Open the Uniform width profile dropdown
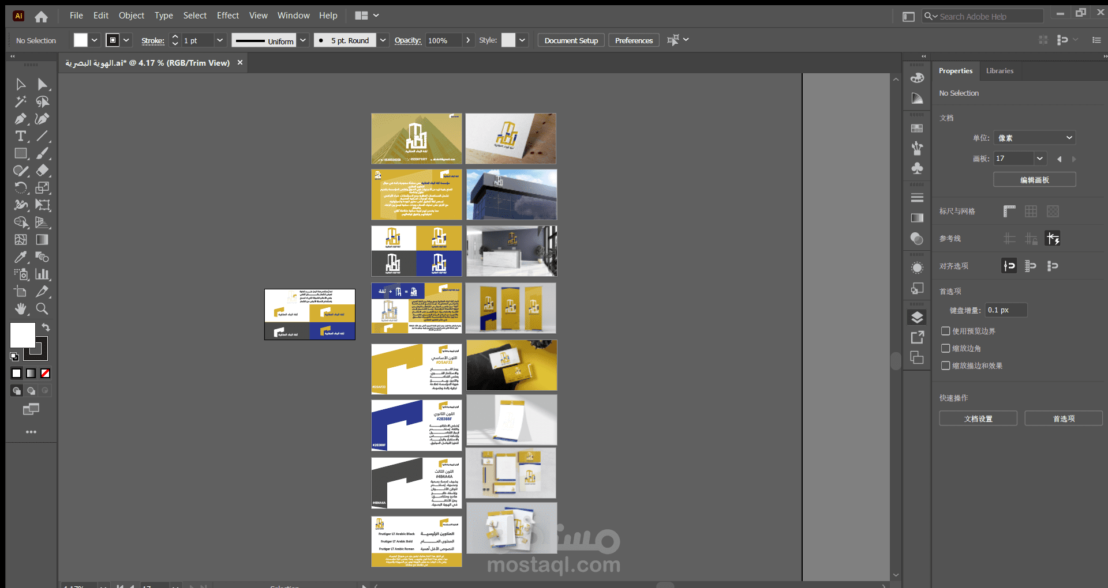 [x=303, y=40]
